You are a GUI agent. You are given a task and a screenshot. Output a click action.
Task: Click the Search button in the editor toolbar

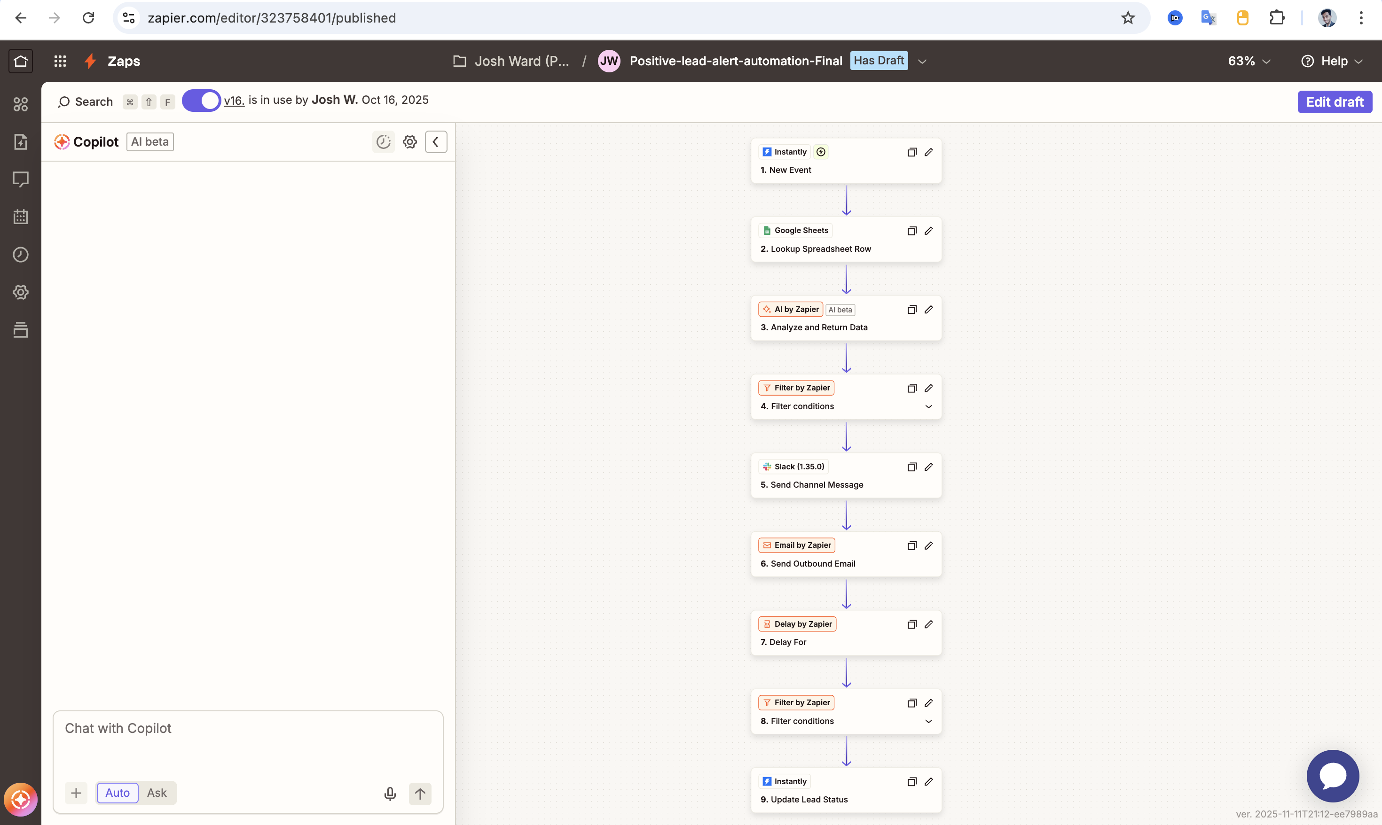pyautogui.click(x=86, y=102)
